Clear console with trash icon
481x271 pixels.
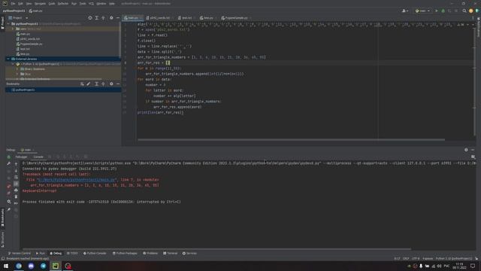coord(16,196)
